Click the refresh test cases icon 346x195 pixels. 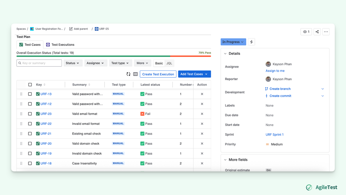(128, 74)
